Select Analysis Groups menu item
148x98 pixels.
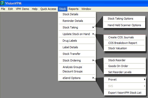click(77, 67)
